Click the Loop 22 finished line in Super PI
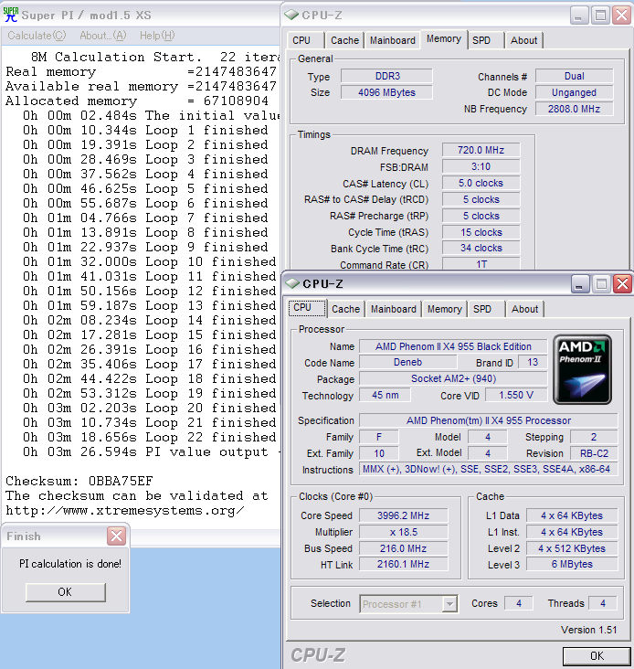The width and height of the screenshot is (634, 669). click(x=149, y=437)
